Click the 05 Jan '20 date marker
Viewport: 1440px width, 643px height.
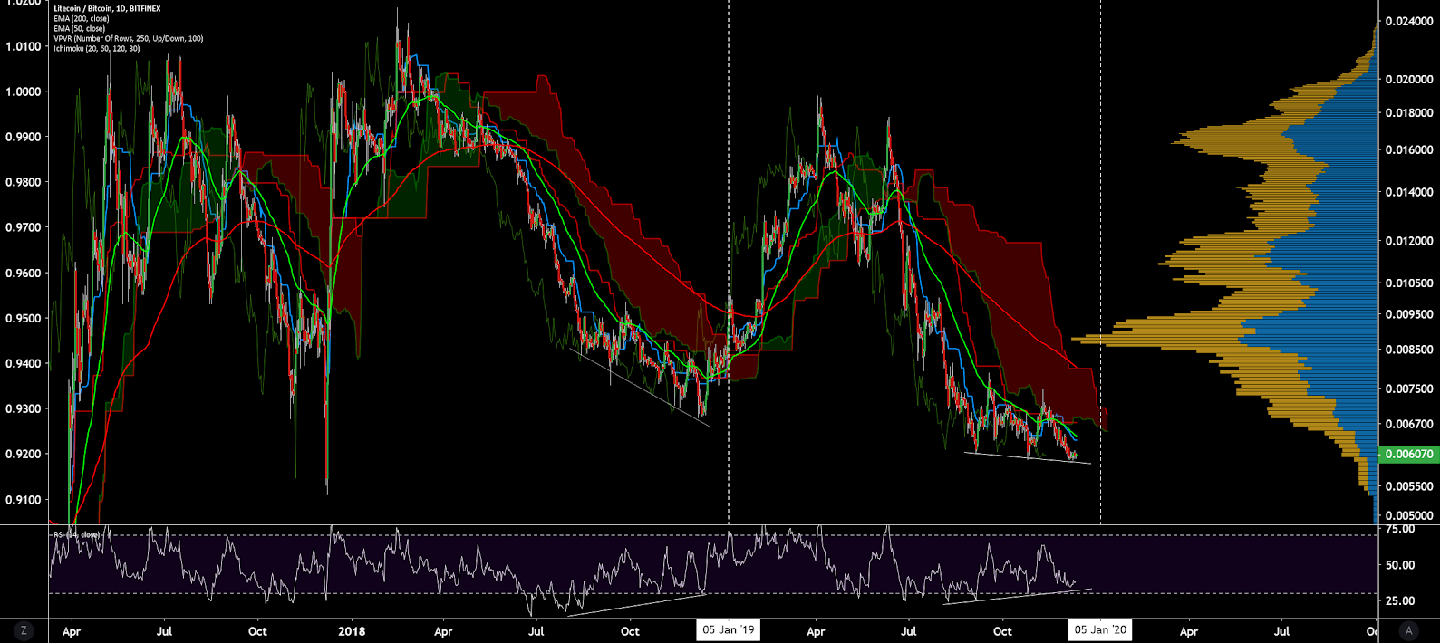[1100, 630]
